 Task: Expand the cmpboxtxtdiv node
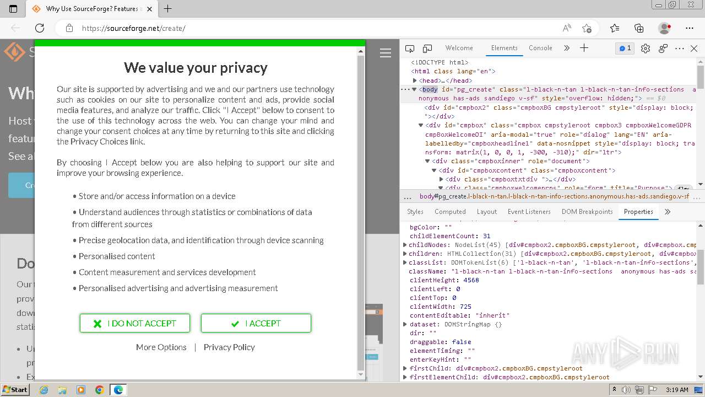click(x=441, y=179)
